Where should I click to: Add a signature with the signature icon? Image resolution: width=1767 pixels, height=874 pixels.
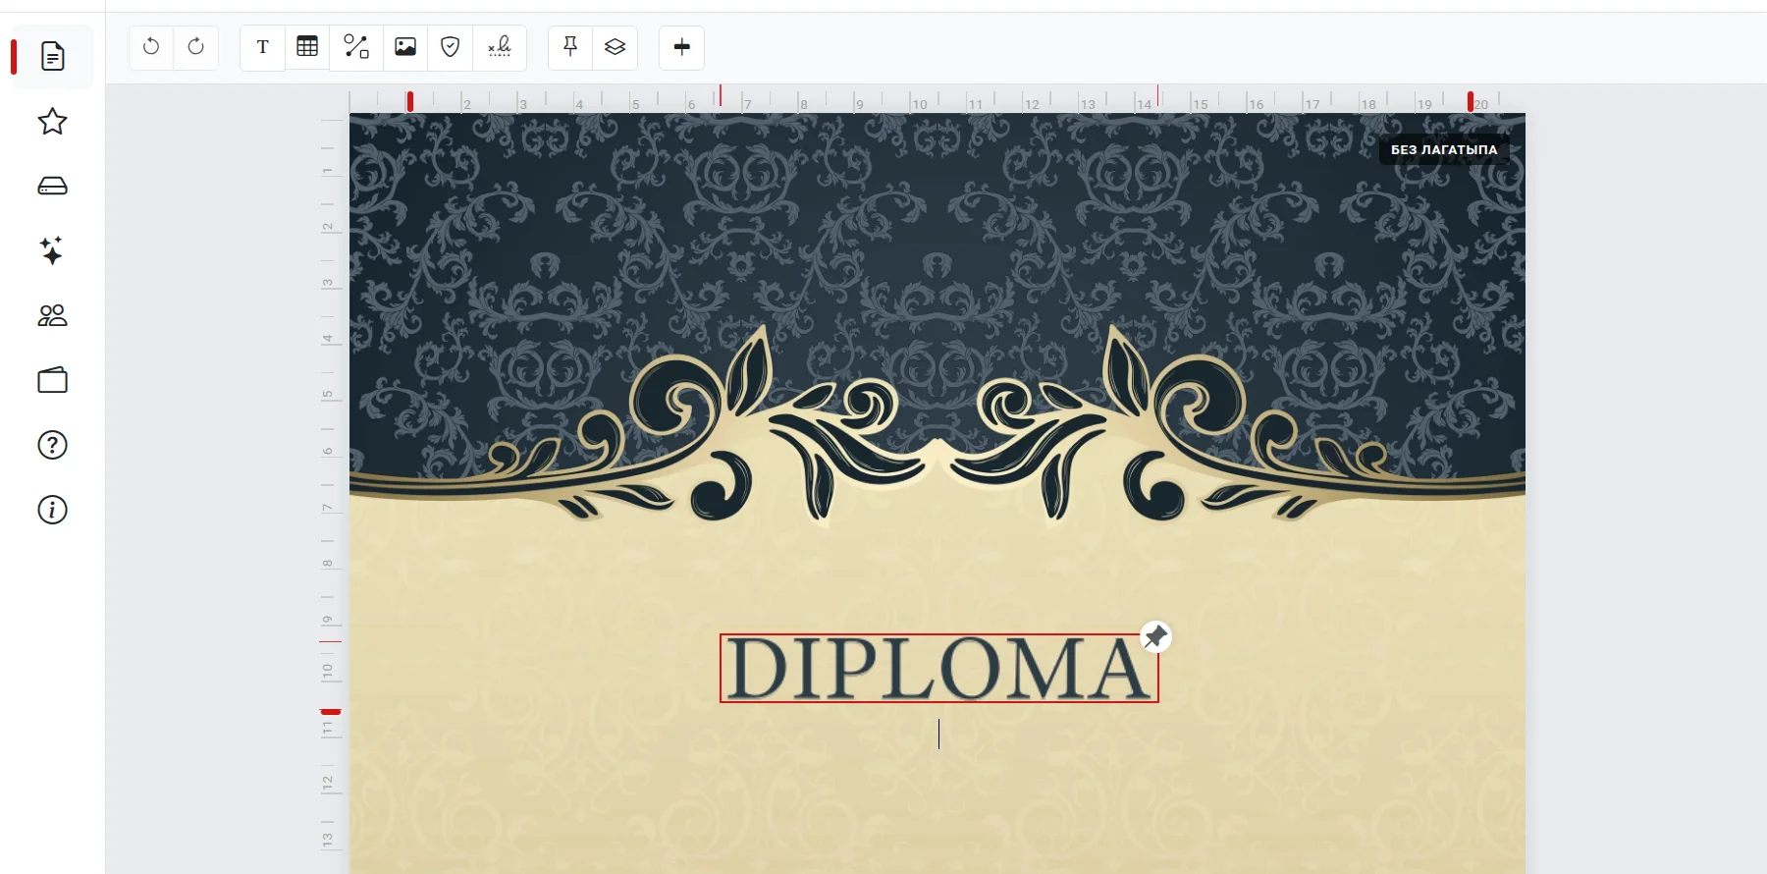point(500,46)
